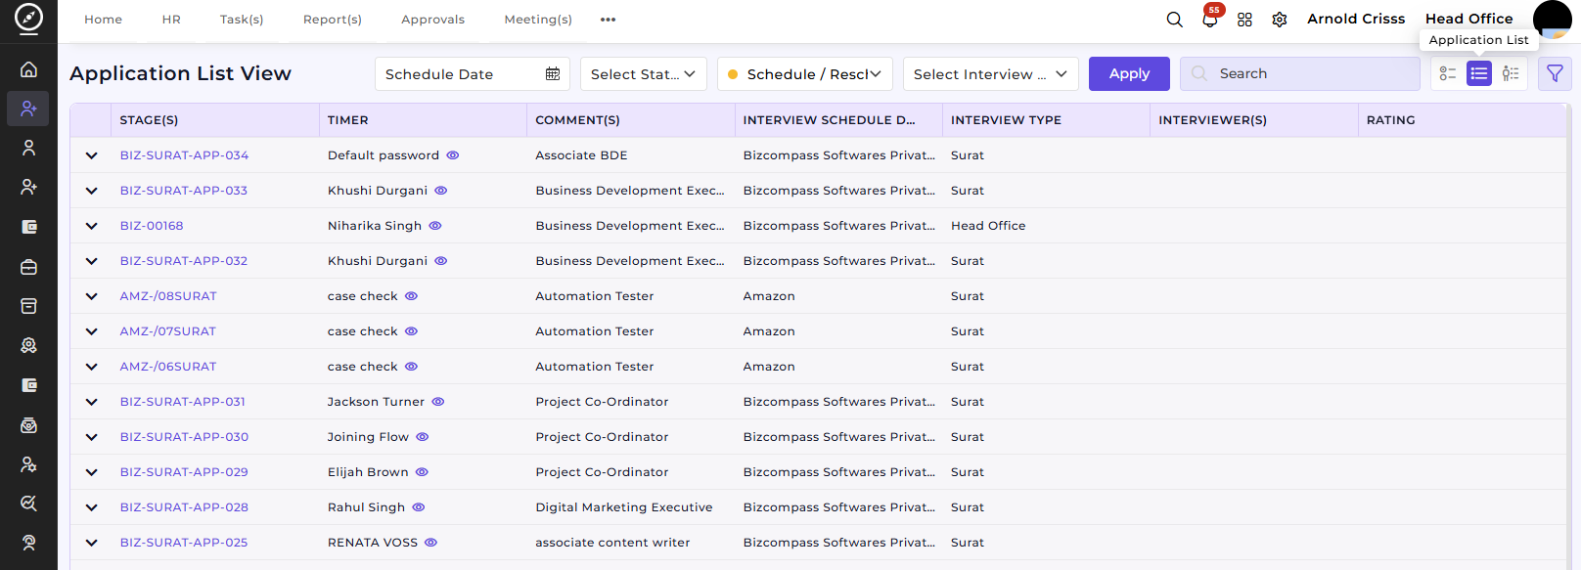Open application link BIZ-SURAT-APP-029
This screenshot has width=1581, height=570.
tap(184, 472)
